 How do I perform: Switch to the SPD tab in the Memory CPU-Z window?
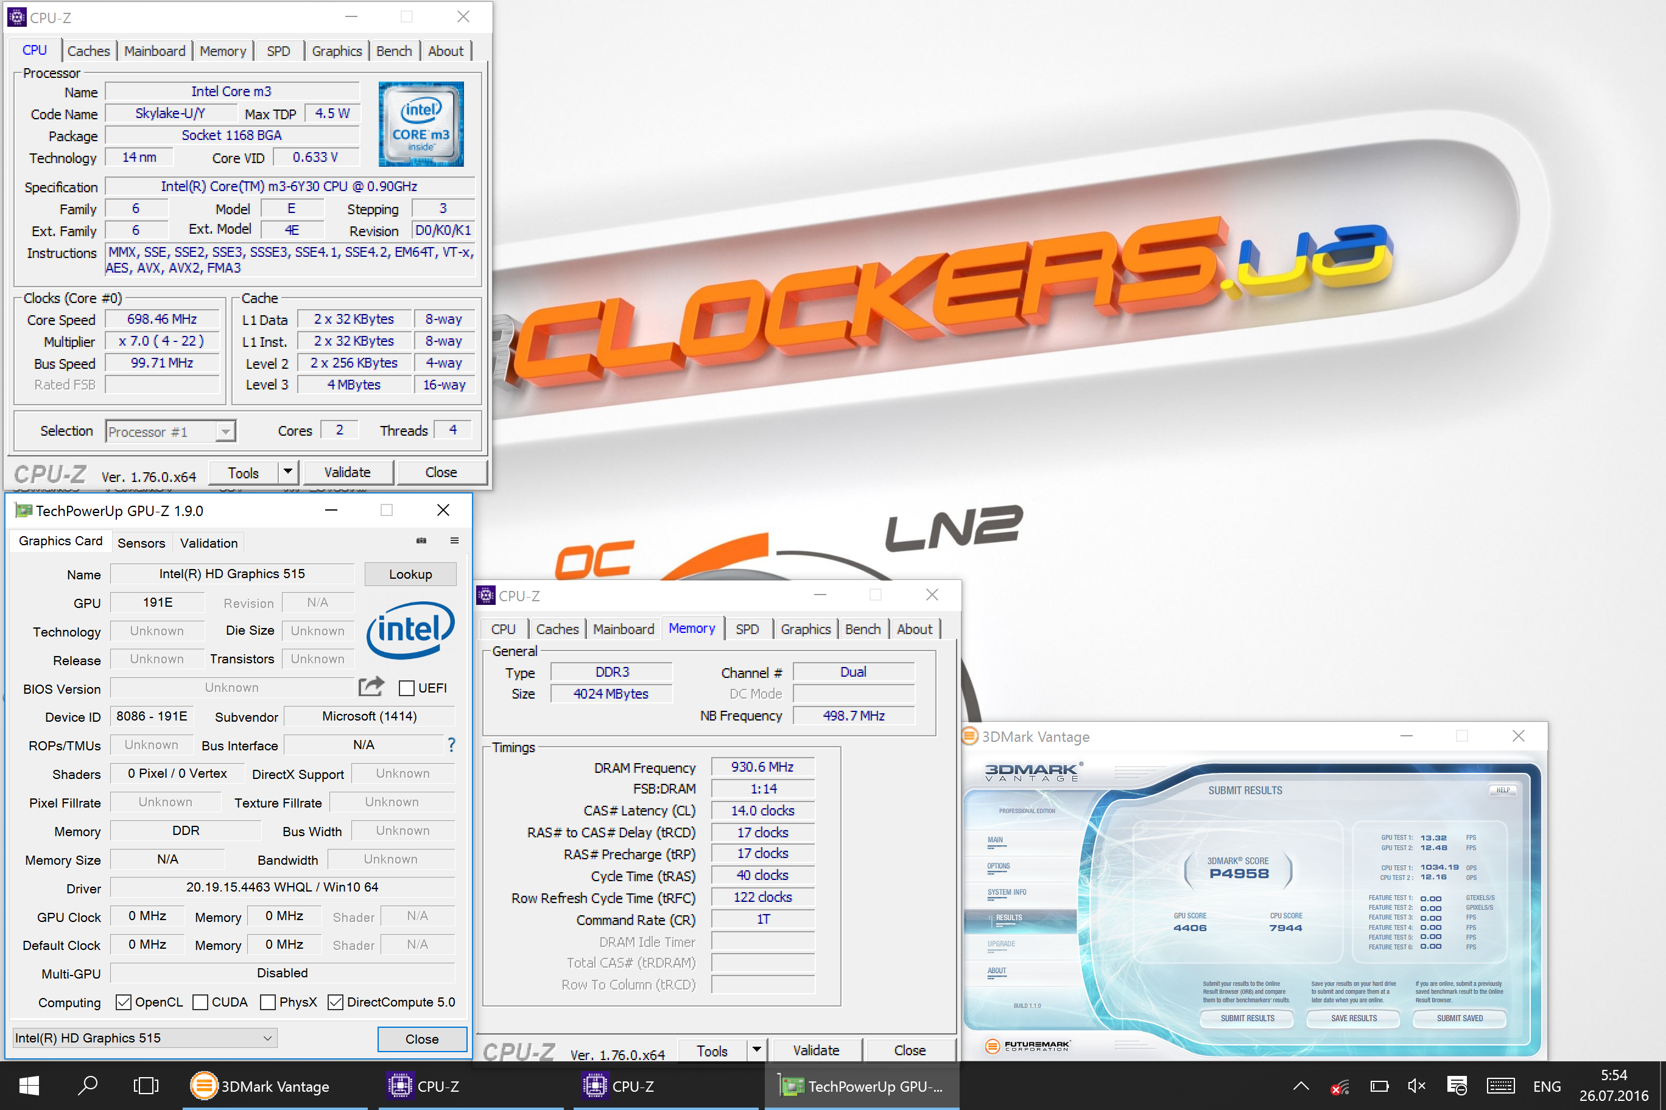[747, 629]
